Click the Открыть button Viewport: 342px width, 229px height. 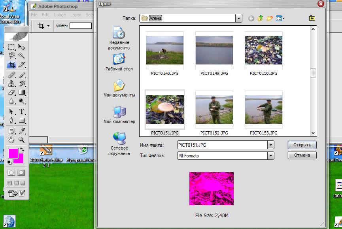coord(302,145)
